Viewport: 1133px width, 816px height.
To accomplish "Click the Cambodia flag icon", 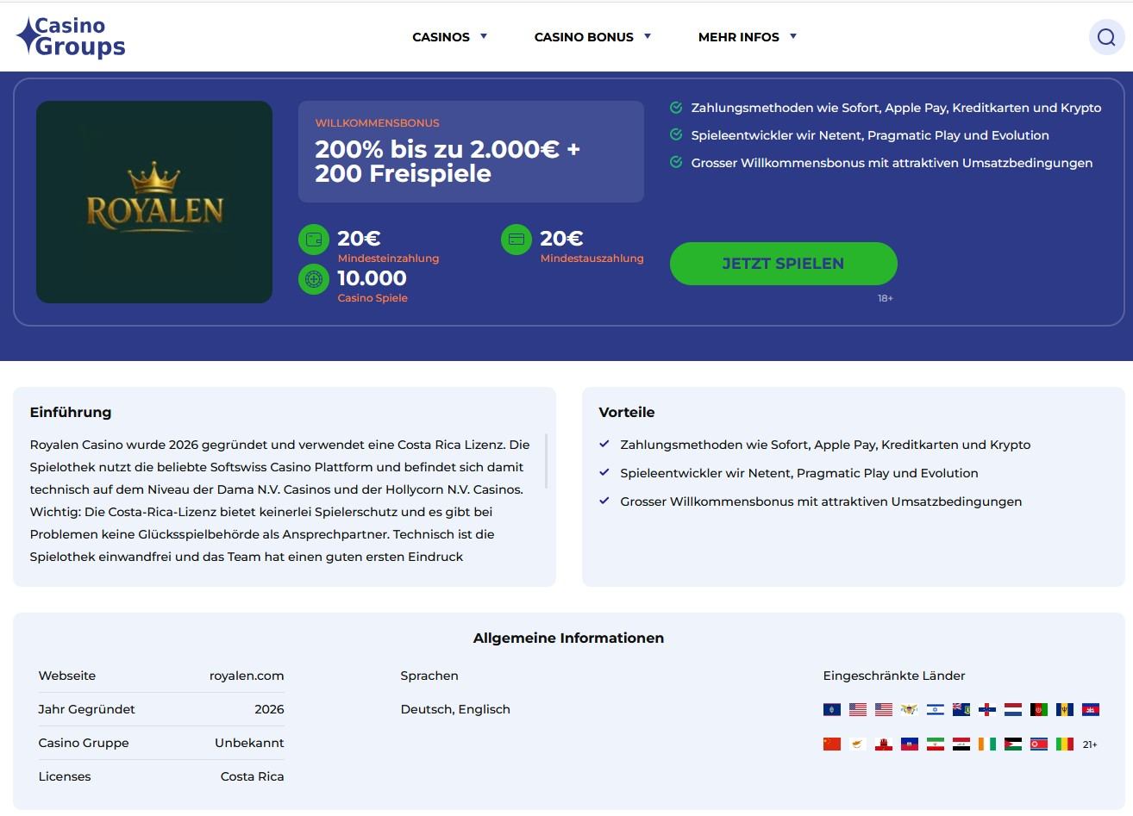I will click(1091, 710).
